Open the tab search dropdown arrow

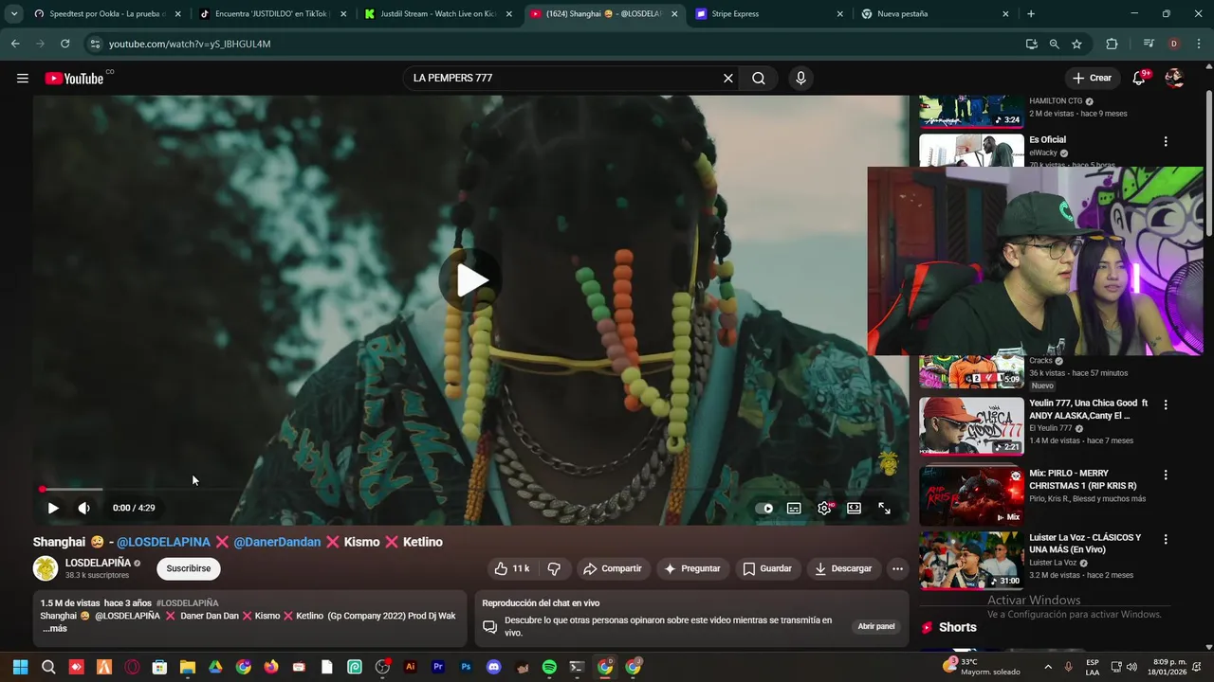13,14
